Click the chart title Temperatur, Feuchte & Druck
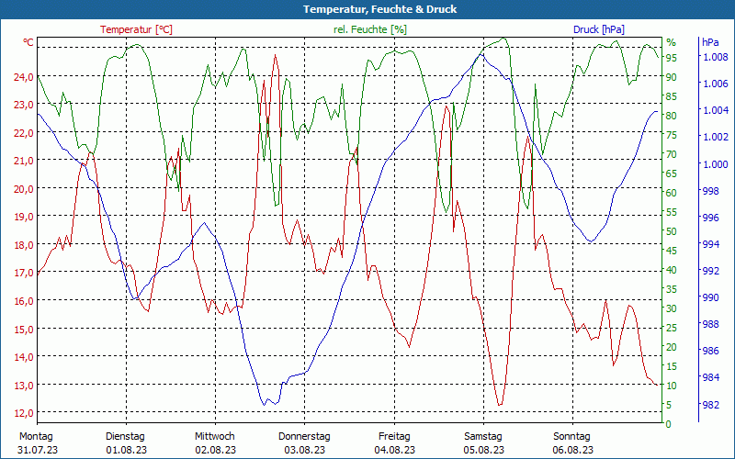 pos(367,9)
